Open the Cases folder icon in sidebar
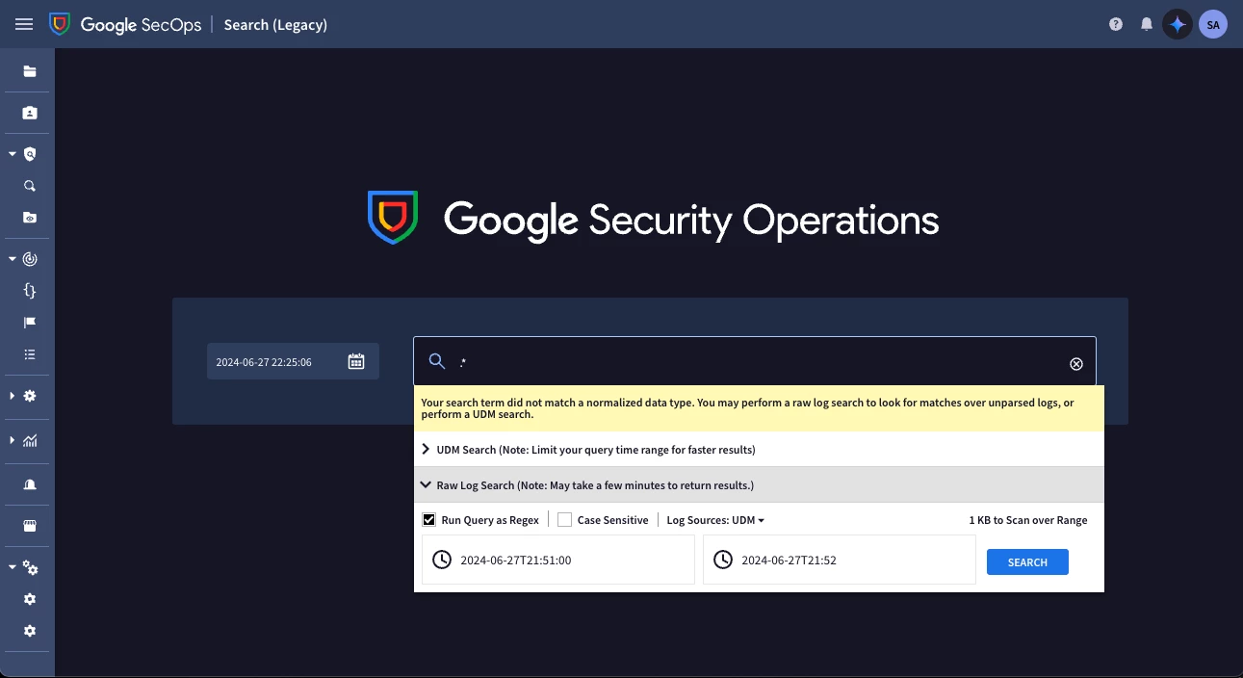The width and height of the screenshot is (1243, 678). (x=30, y=71)
